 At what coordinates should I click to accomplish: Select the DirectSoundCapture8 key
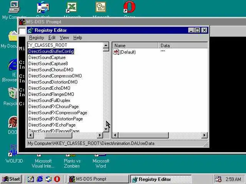click(48, 64)
